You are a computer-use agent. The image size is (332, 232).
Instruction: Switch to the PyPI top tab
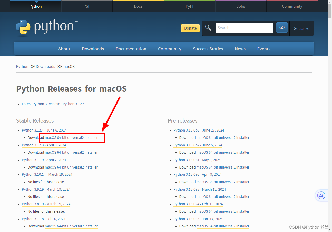click(189, 6)
